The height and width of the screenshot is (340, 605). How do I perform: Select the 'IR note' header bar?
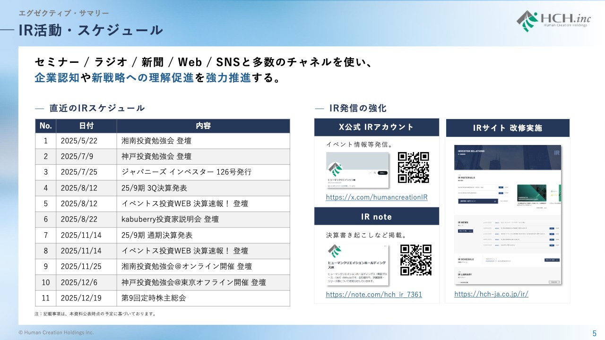[376, 217]
